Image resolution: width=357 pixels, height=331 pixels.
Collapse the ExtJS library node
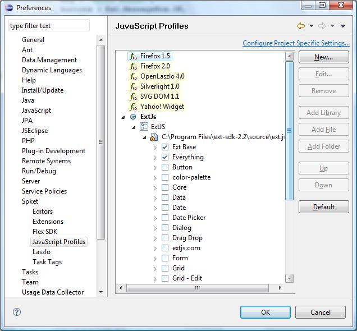pos(134,127)
